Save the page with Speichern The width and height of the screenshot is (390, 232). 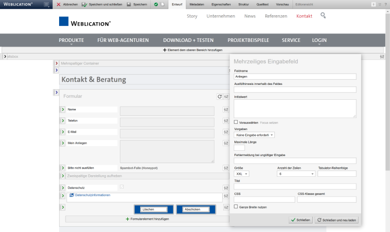[137, 4]
